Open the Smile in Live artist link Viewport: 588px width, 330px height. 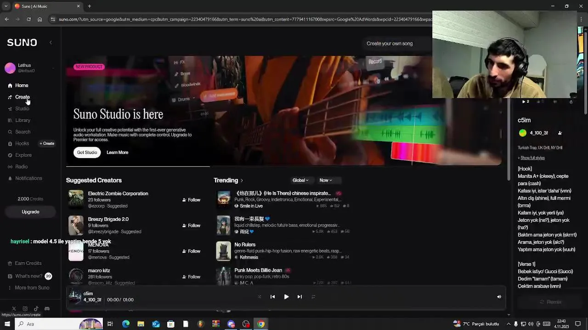[251, 206]
